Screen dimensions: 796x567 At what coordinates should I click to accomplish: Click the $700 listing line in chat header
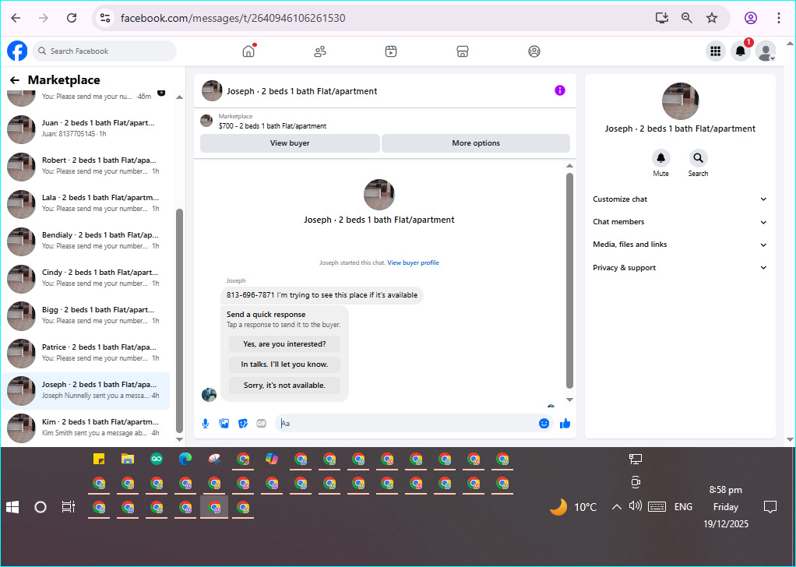[x=273, y=126]
